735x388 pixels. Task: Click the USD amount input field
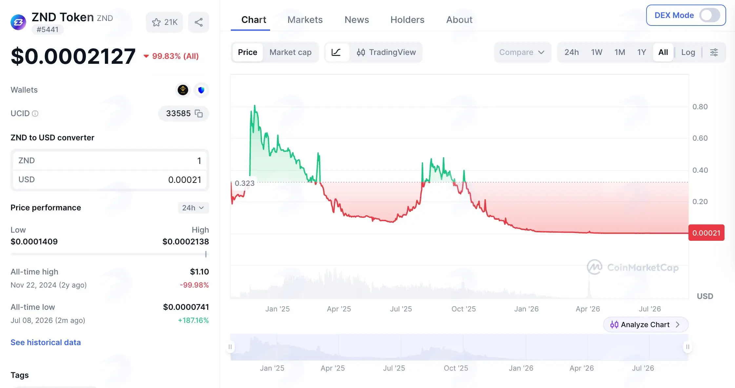point(109,180)
